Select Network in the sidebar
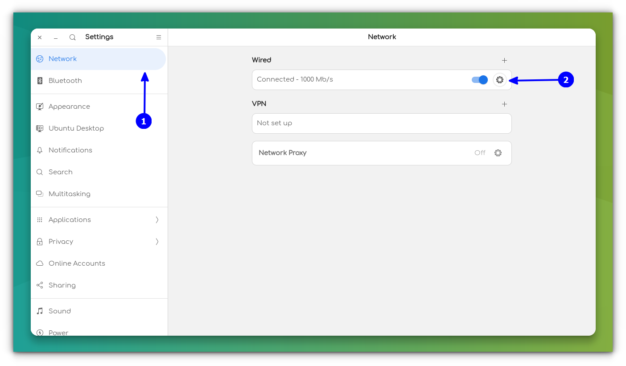The width and height of the screenshot is (626, 366). (x=99, y=59)
